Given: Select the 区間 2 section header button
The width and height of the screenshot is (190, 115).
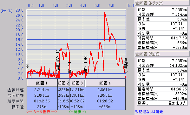Looking at the screenshot, I should (63, 83).
